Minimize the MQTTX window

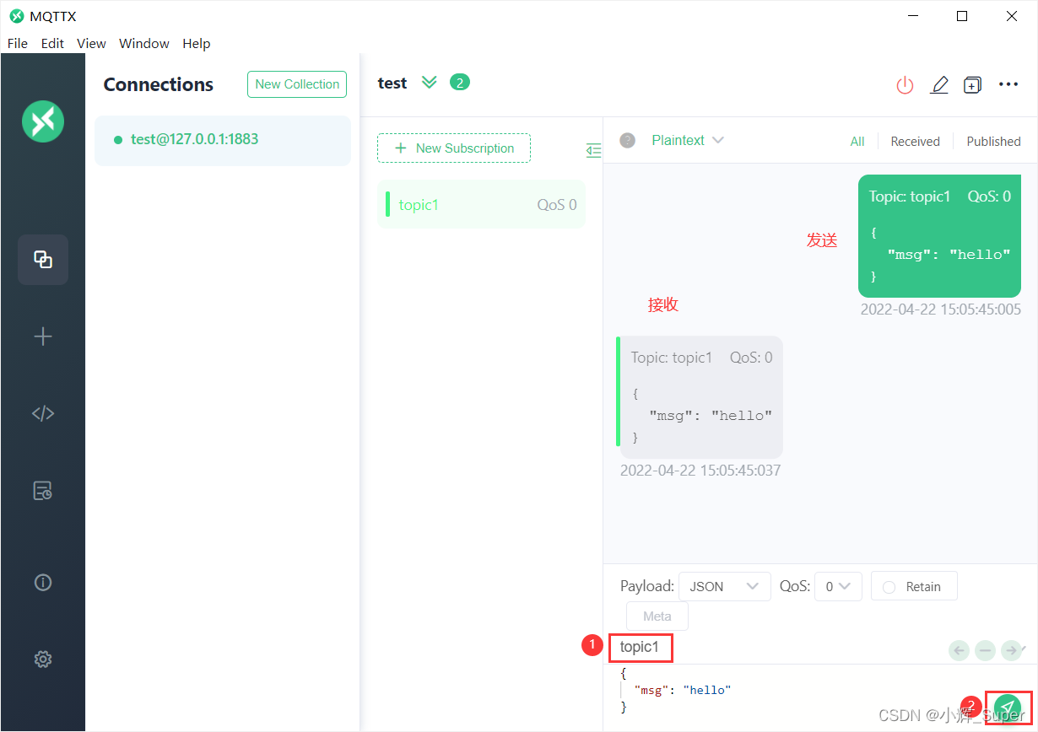click(912, 16)
